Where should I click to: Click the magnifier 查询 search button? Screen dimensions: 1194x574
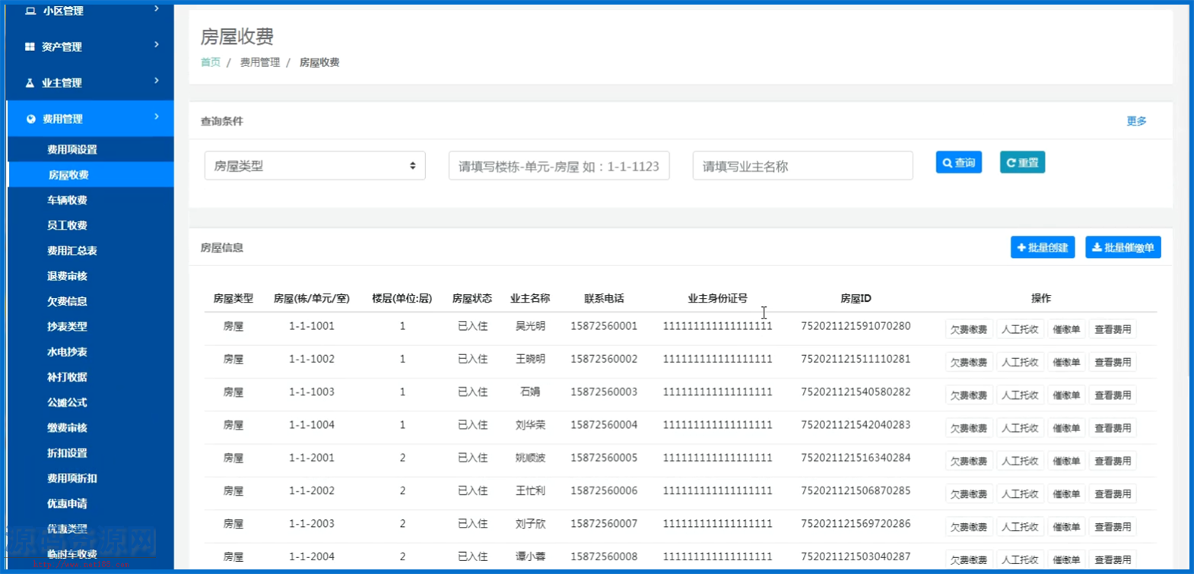958,163
